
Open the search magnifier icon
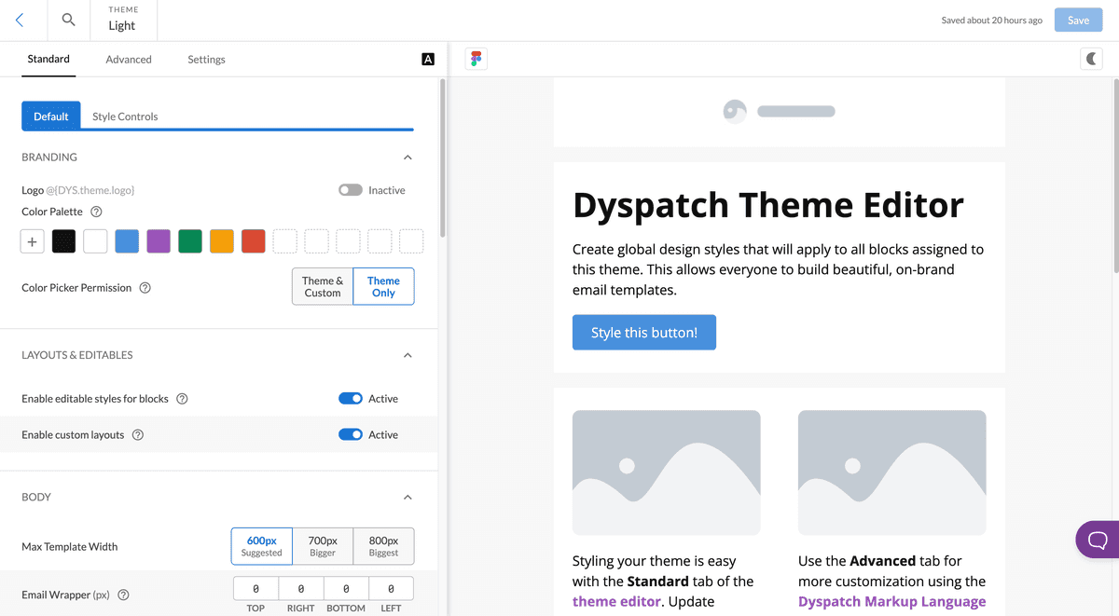coord(68,20)
